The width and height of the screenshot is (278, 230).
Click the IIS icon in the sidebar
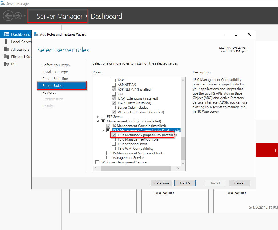[x=7, y=64]
